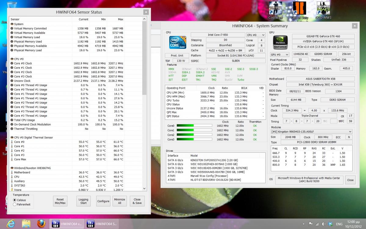Select the SYSTIN3 sensor row
366x229 pixels.
[67, 185]
